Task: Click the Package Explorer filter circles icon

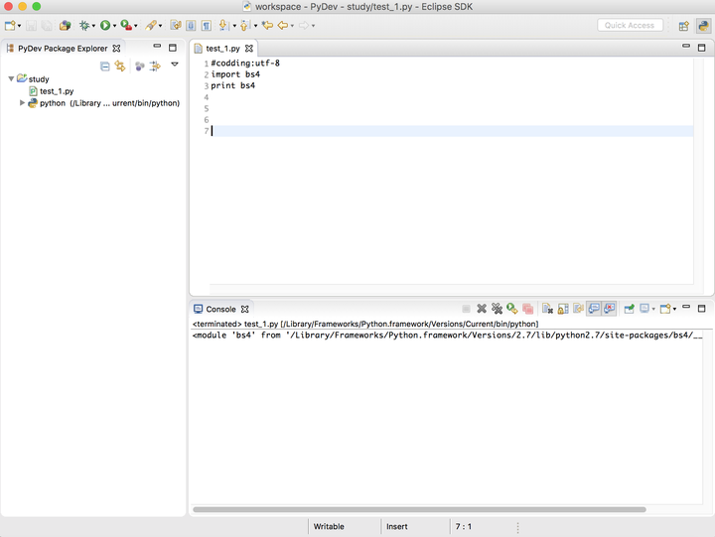Action: (140, 67)
